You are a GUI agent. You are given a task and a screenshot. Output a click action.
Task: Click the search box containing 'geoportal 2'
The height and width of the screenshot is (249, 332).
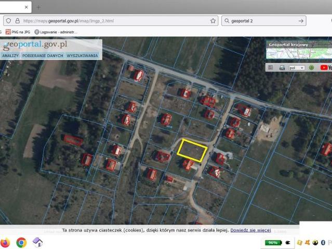(260, 21)
